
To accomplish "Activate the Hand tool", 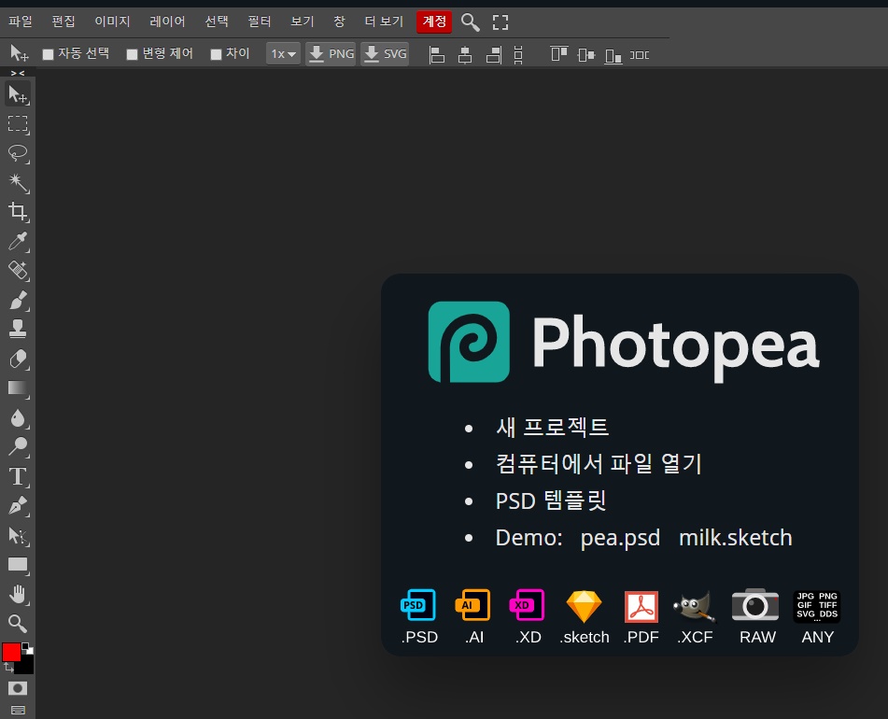I will (18, 595).
